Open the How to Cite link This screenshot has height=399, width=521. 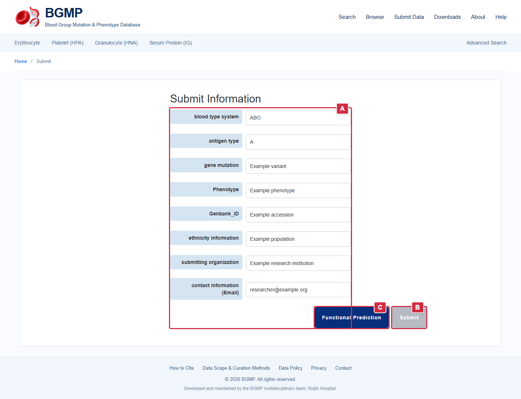(182, 368)
